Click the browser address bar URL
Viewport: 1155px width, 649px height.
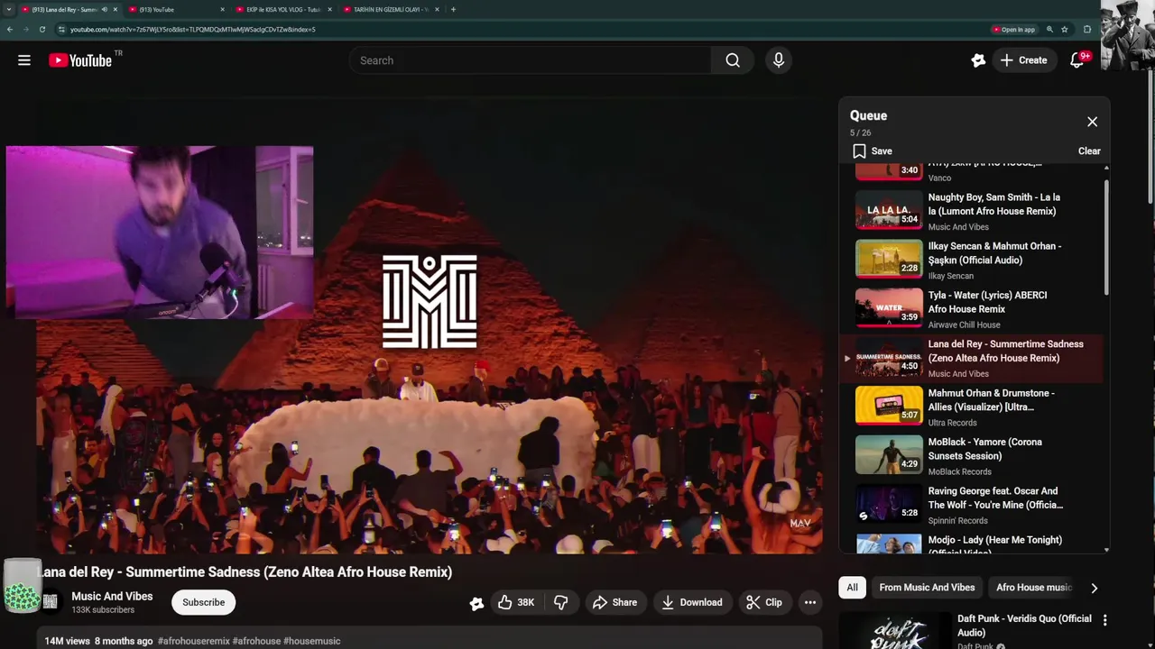point(193,30)
